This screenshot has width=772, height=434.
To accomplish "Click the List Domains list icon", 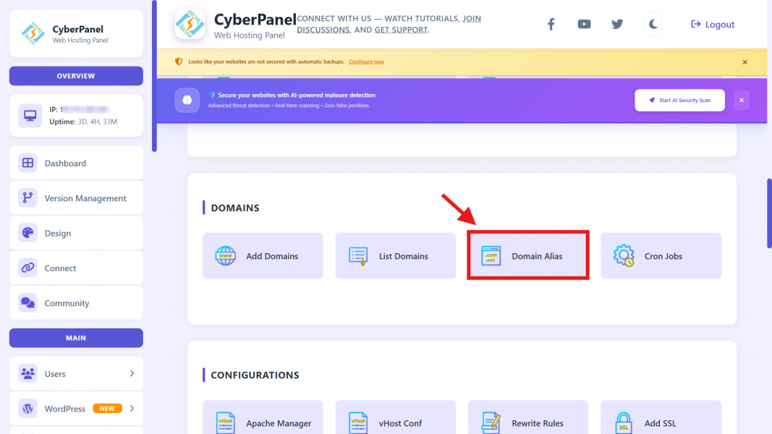I will pyautogui.click(x=358, y=256).
